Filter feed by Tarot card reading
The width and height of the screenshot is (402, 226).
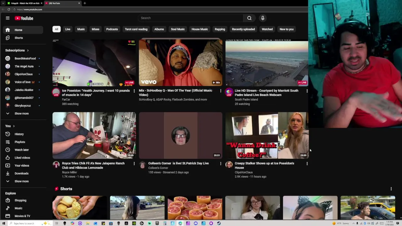136,29
